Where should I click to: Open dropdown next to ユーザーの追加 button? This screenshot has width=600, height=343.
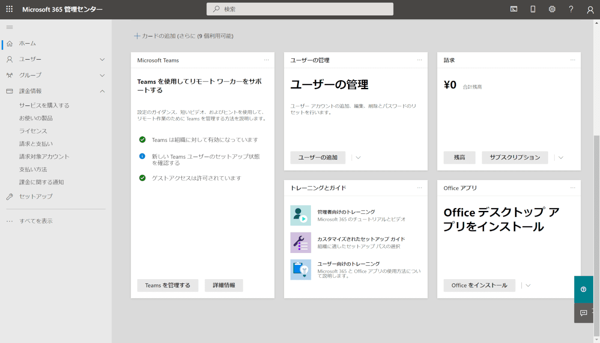pyautogui.click(x=358, y=157)
